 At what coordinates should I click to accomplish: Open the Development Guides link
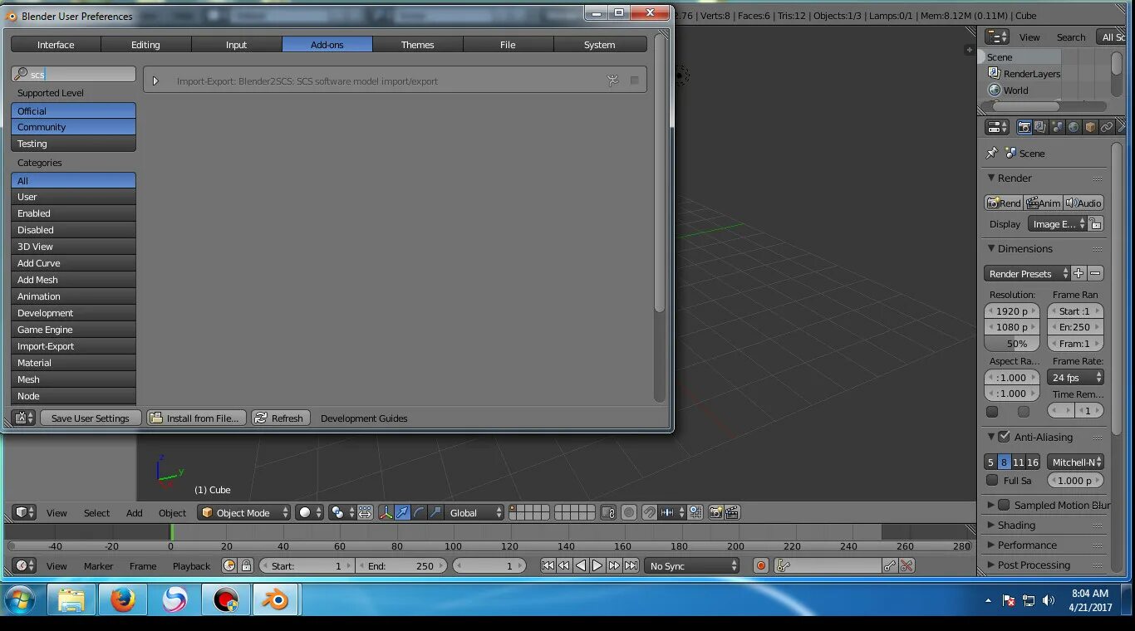tap(364, 418)
